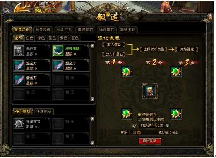The image size is (216, 158).
Task: Click the center helmet equipment slot
Action: pyautogui.click(x=150, y=91)
